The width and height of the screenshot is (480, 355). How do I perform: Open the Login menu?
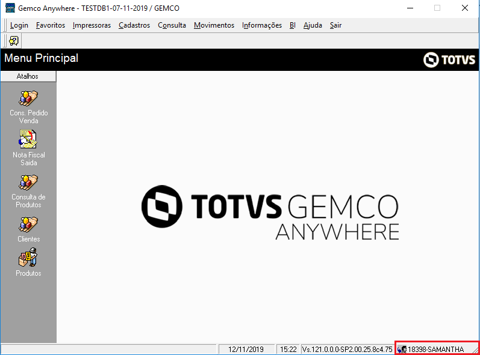coord(19,25)
